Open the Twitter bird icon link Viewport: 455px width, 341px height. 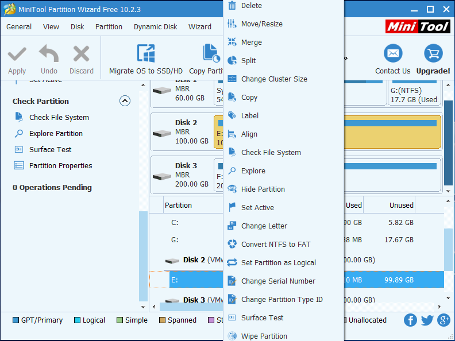(x=427, y=320)
